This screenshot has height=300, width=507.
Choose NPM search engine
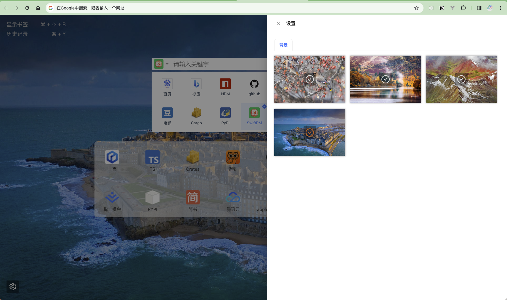(225, 87)
